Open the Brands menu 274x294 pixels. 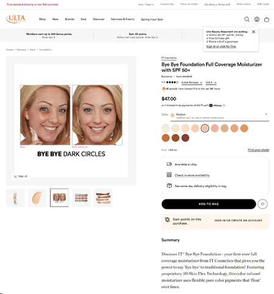pos(69,19)
